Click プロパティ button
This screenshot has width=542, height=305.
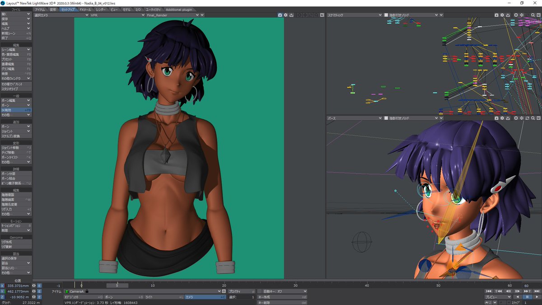tap(242, 291)
